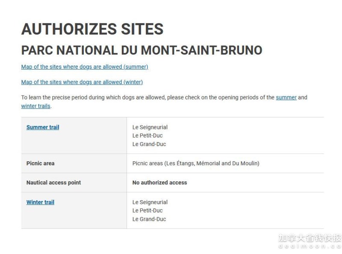This screenshot has height=254, width=342.
Task: Open the Winter trail table link
Action: [40, 202]
